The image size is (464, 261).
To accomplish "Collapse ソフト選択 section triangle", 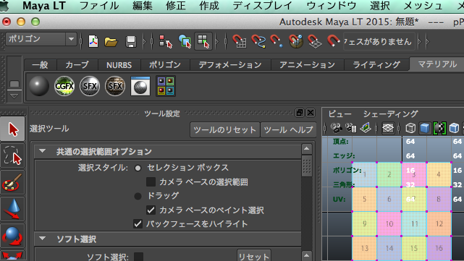I will pos(42,239).
